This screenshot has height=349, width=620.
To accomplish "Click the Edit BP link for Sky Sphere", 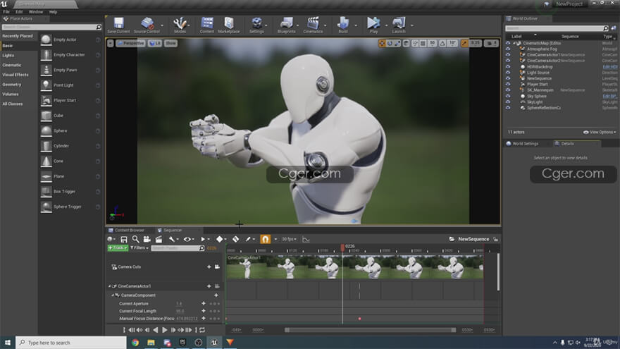I will (609, 96).
